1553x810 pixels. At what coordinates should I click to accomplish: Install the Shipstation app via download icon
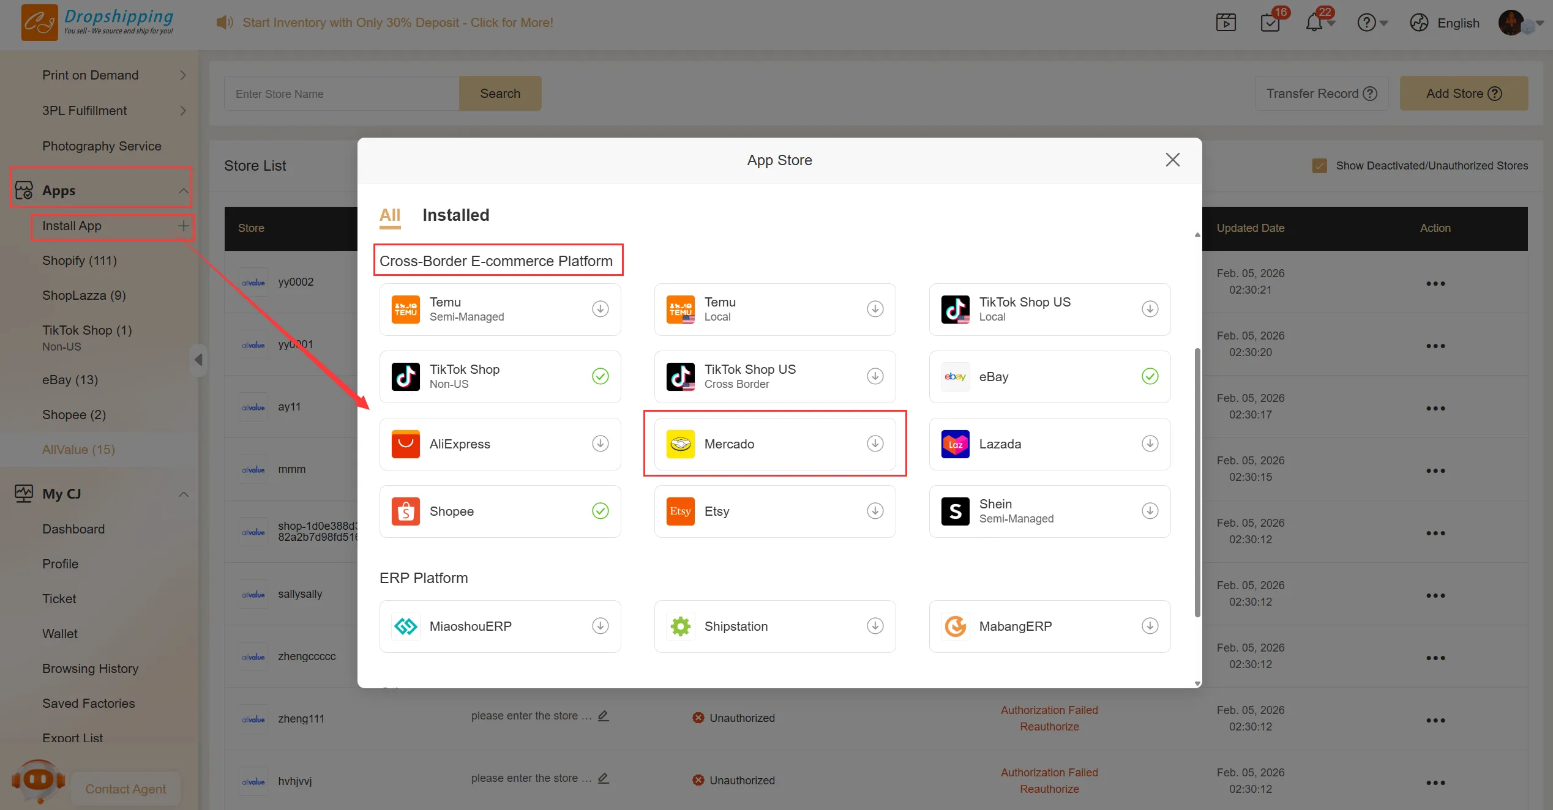875,626
